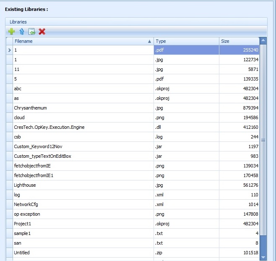Select the csb filename cell

[83, 137]
